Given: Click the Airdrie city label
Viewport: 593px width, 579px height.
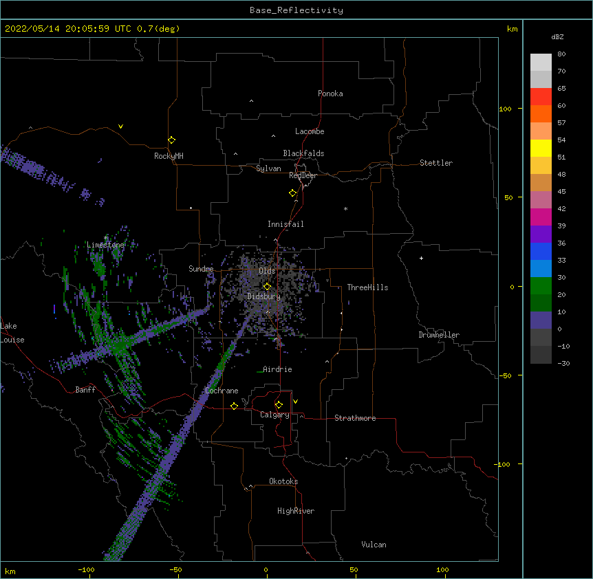Looking at the screenshot, I should 278,369.
